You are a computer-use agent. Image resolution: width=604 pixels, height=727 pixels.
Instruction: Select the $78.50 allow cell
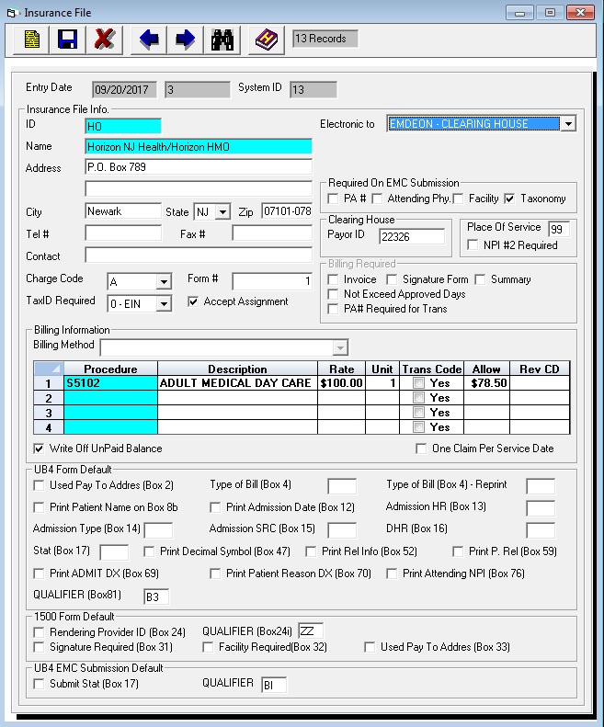[x=486, y=383]
